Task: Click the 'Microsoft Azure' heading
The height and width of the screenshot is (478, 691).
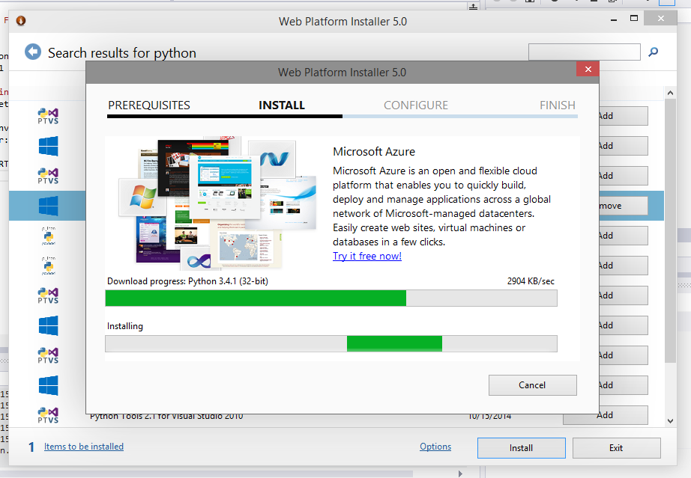Action: pos(374,152)
